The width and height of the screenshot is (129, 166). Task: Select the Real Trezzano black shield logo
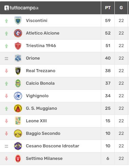18,71
